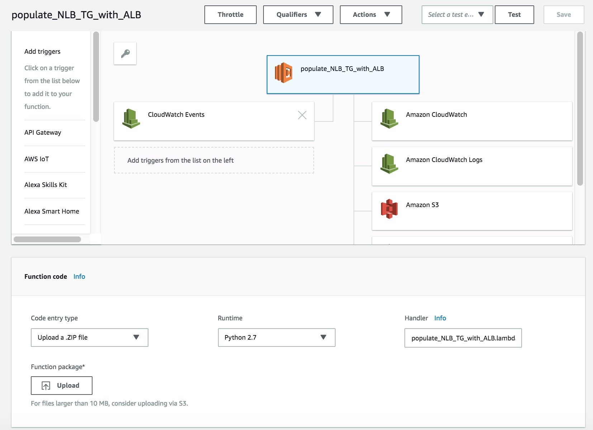Open the key permissions icon button
This screenshot has height=430, width=593.
point(125,53)
